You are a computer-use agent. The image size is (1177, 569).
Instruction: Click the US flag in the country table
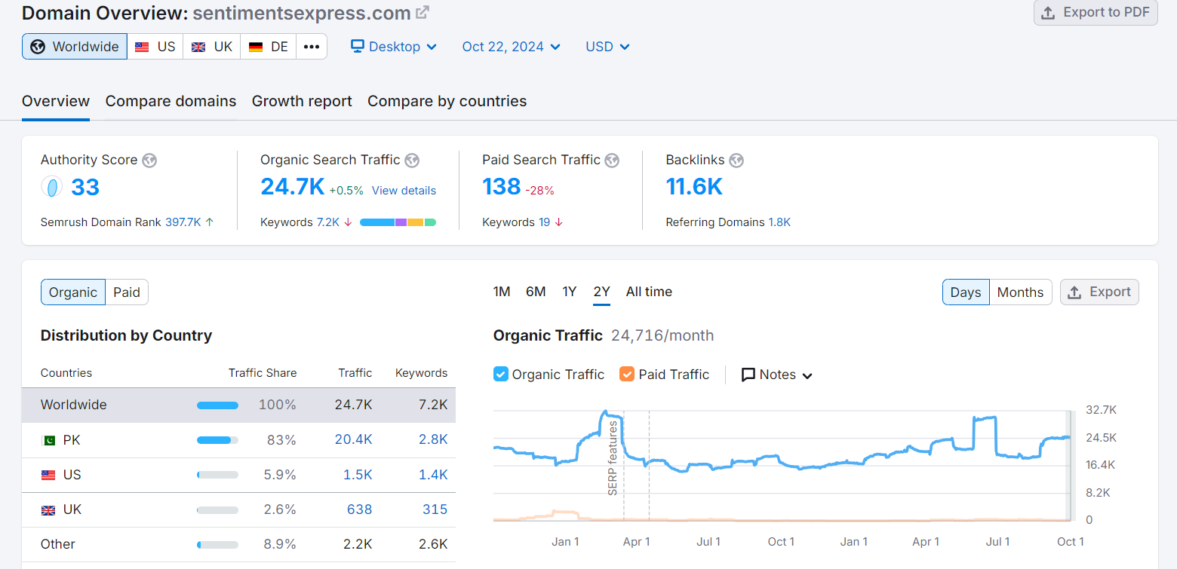[48, 475]
